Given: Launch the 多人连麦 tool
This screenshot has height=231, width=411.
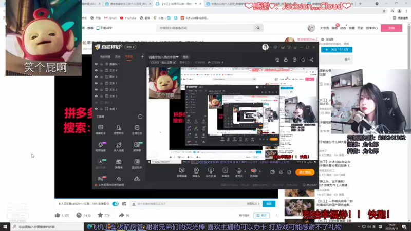Looking at the screenshot, I should pyautogui.click(x=119, y=147).
